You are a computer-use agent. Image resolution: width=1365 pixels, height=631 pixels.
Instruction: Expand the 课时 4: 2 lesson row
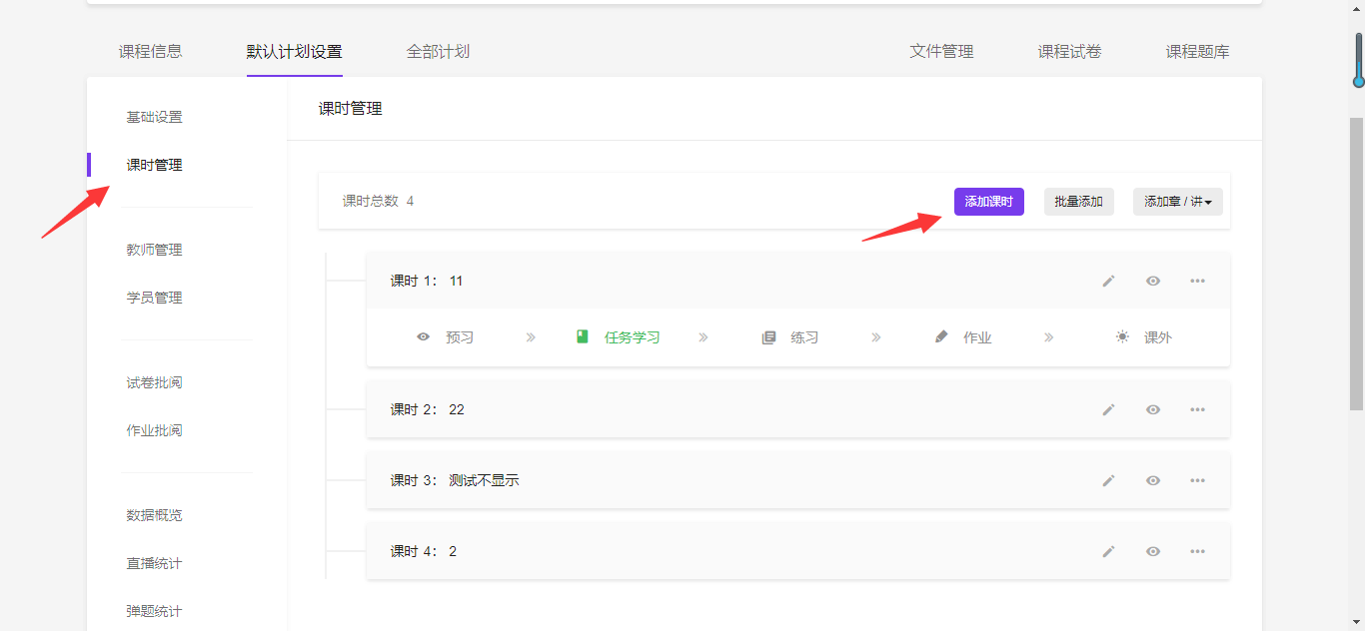coord(699,552)
